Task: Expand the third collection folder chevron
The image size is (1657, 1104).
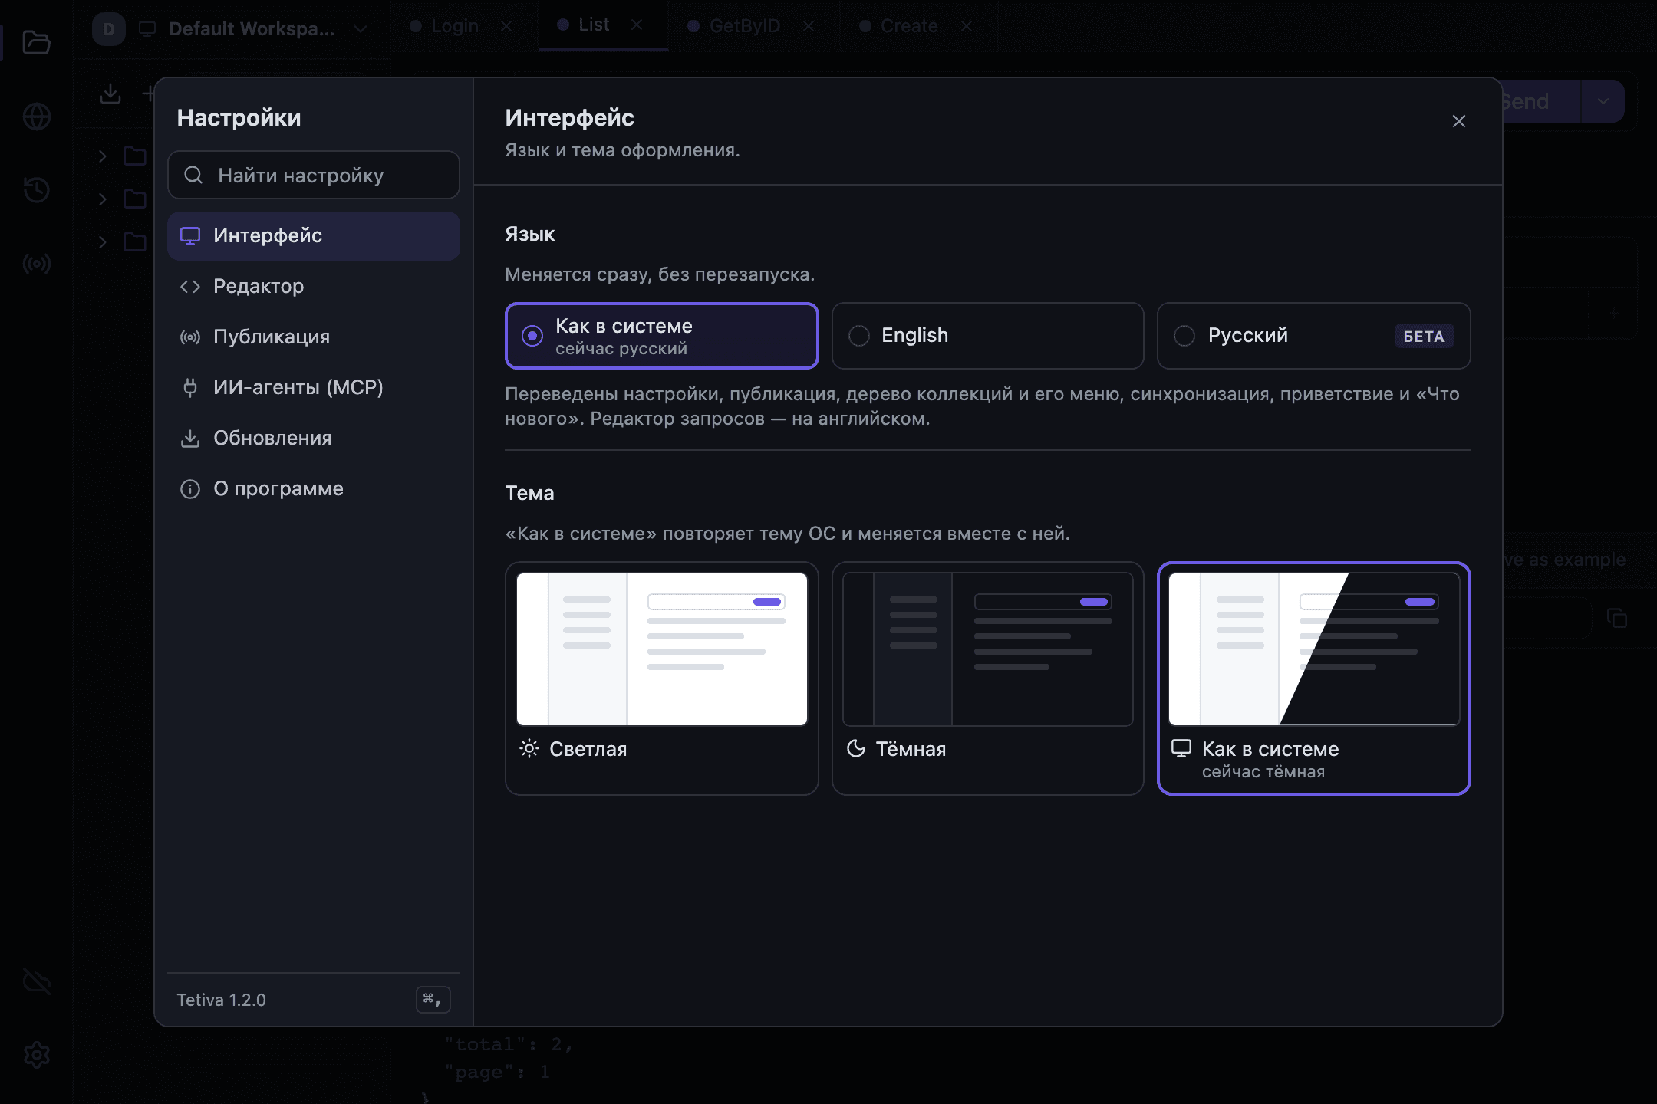Action: (x=103, y=242)
